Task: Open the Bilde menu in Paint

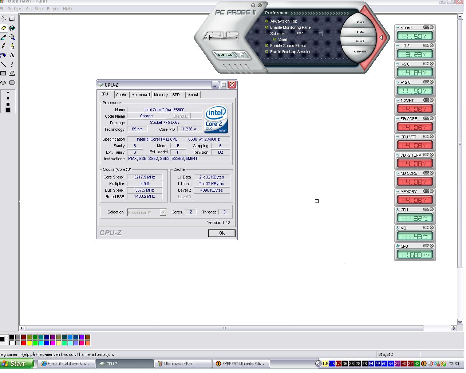Action: 39,9
